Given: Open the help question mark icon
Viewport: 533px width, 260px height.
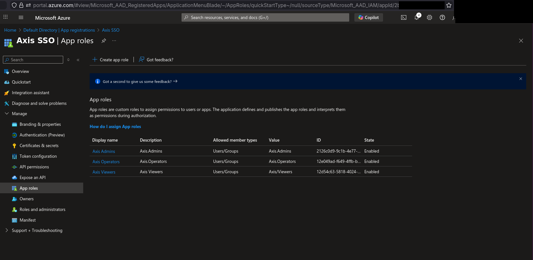Looking at the screenshot, I should [x=442, y=18].
